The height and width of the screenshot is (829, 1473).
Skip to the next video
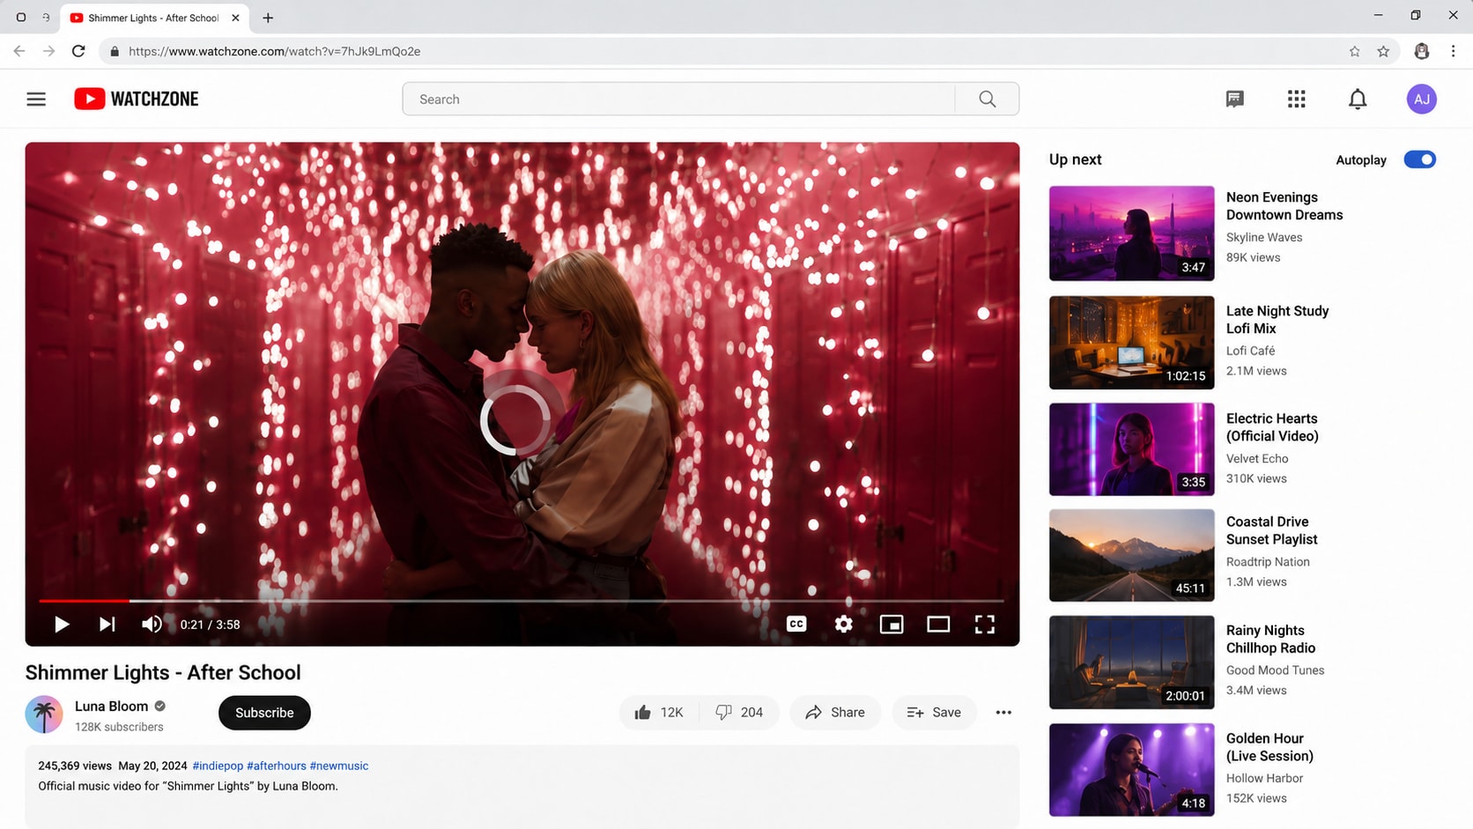(107, 624)
